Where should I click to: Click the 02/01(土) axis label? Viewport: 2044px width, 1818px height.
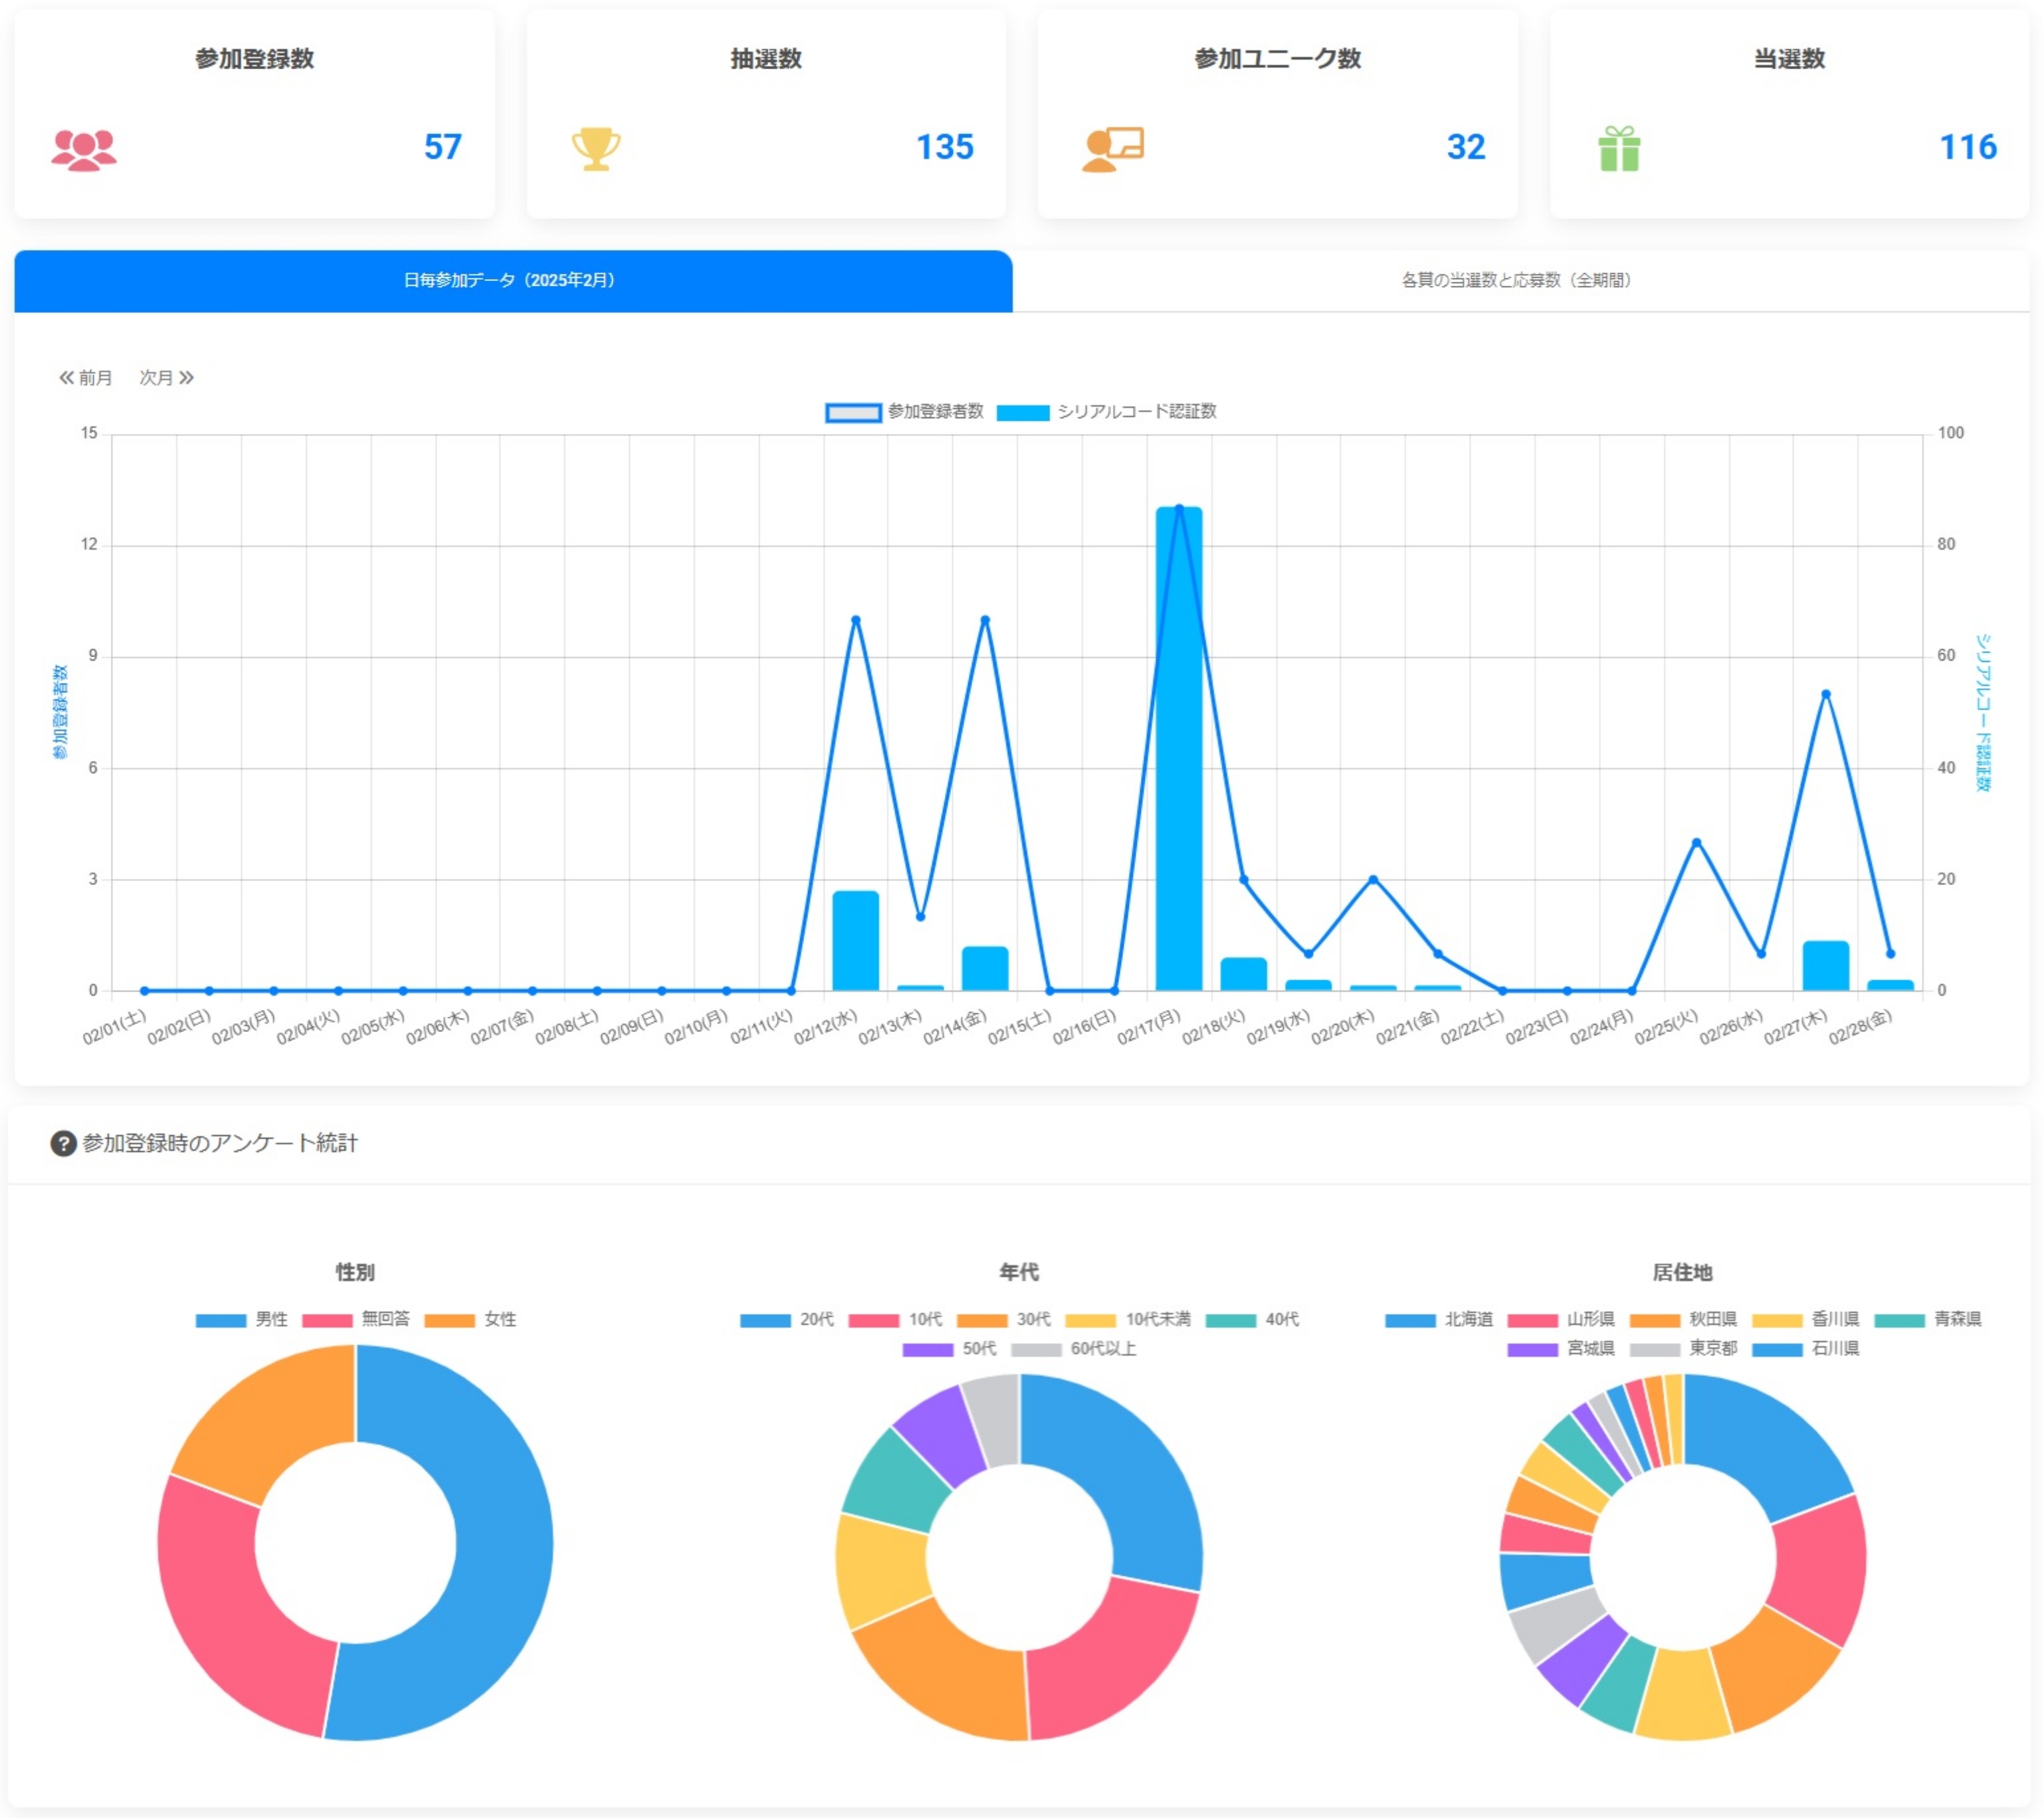pos(115,1027)
